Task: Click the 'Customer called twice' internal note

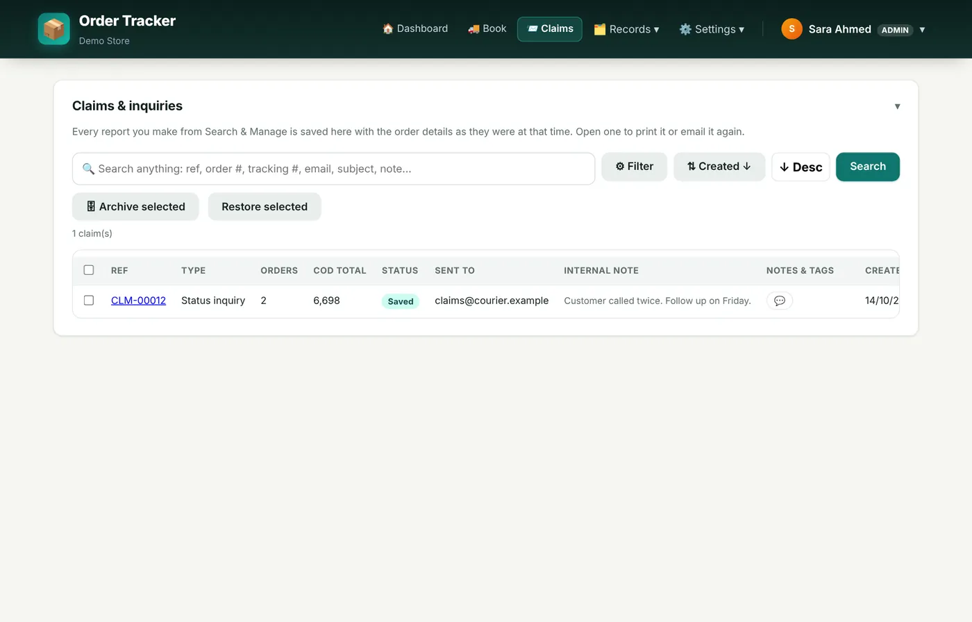Action: 657,301
